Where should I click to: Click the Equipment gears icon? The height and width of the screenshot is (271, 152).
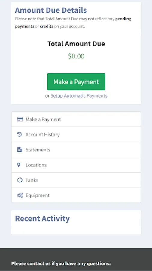pyautogui.click(x=20, y=195)
